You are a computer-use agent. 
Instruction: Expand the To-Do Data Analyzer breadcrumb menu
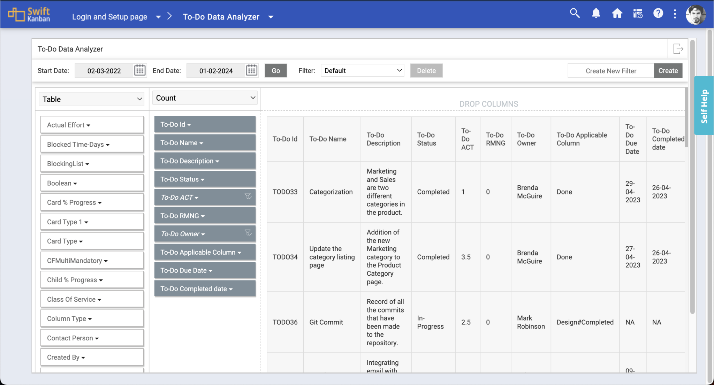point(271,16)
